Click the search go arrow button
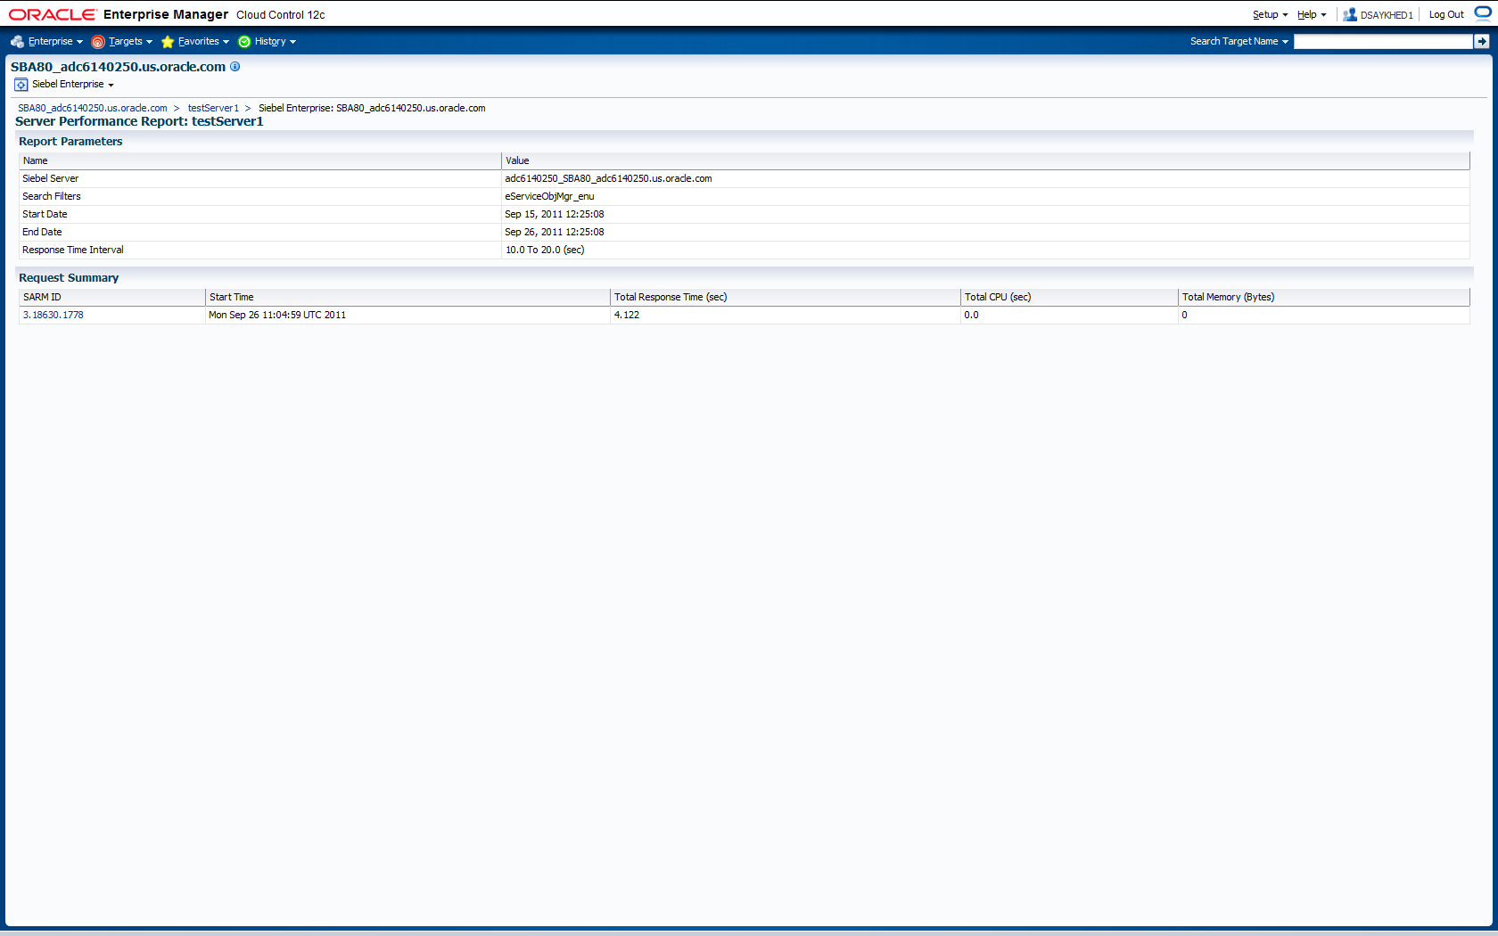The image size is (1498, 936). pyautogui.click(x=1481, y=41)
